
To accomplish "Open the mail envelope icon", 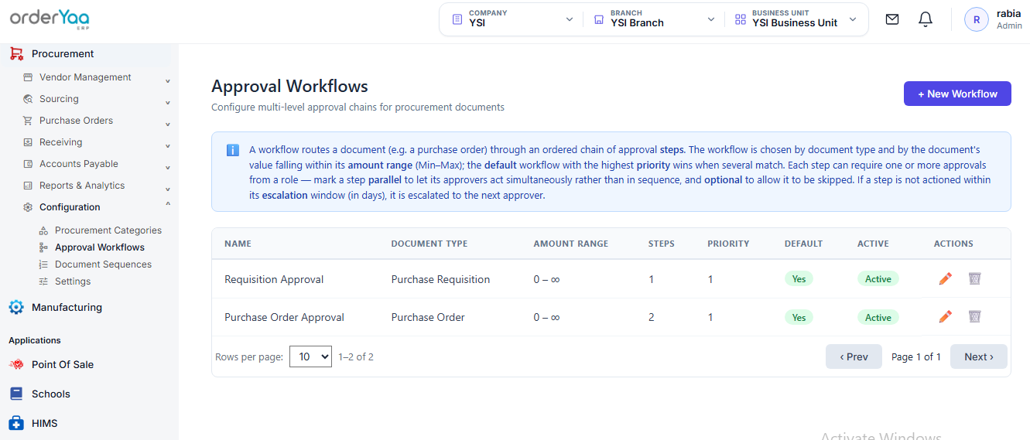I will coord(892,19).
